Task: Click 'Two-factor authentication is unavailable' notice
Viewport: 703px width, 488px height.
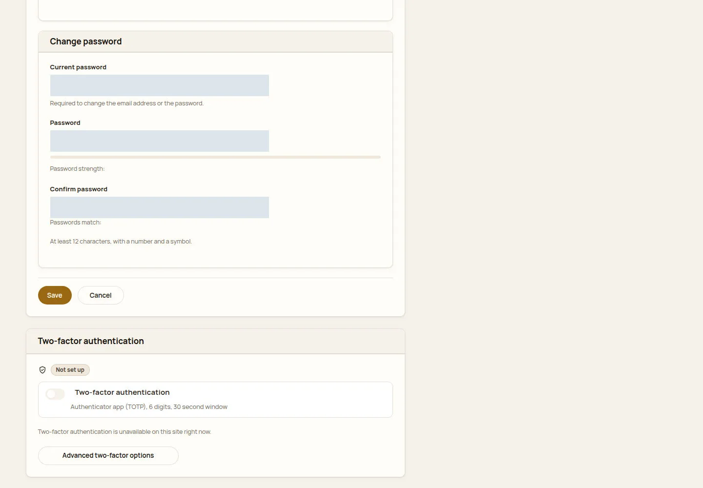Action: (x=124, y=432)
